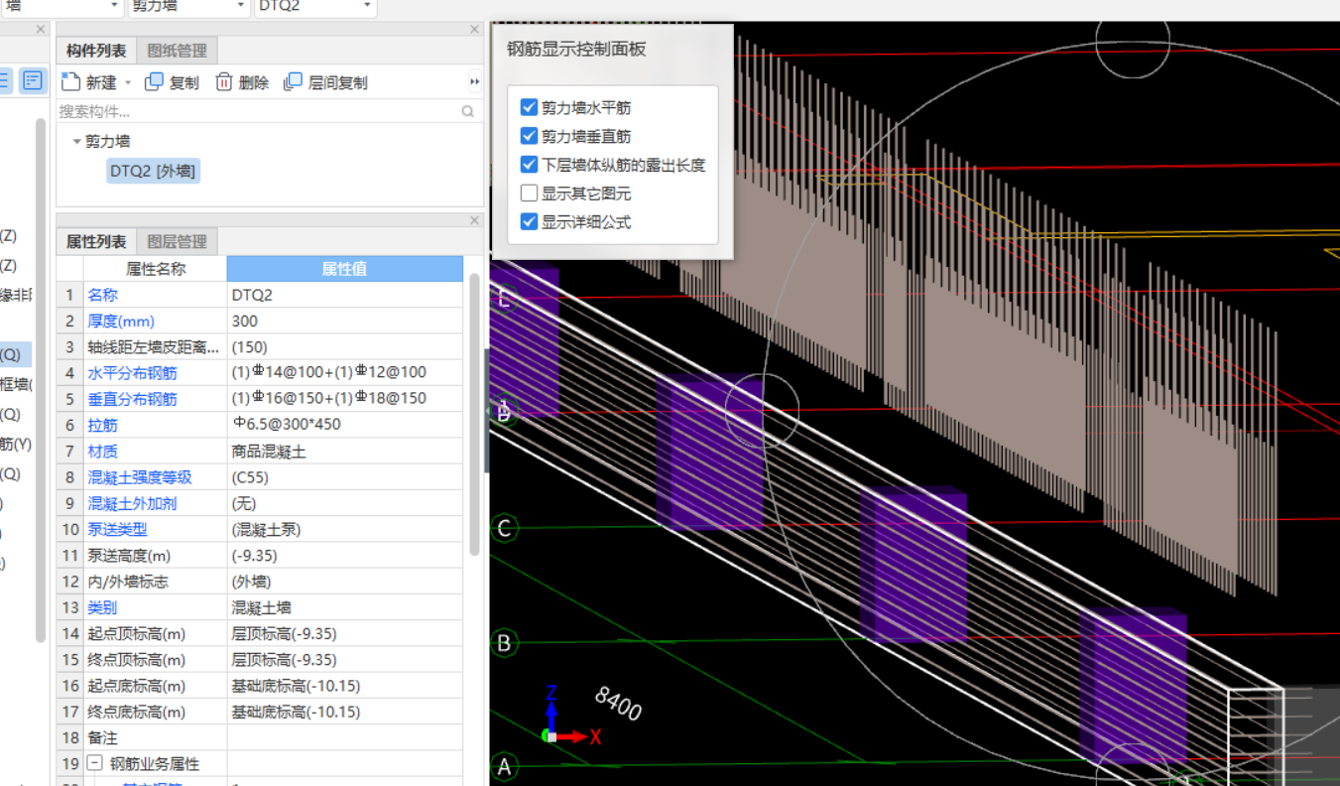Toggle the 剪力墙水平筋 checkbox
This screenshot has height=786, width=1340.
[x=529, y=107]
